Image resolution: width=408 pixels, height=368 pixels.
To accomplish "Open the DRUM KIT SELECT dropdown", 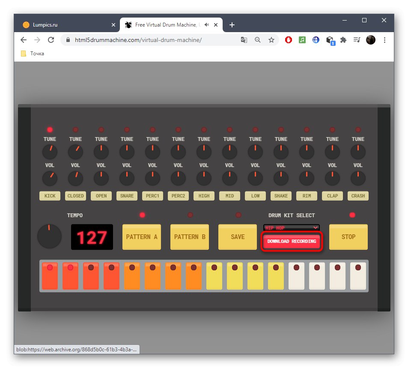I will click(x=291, y=227).
